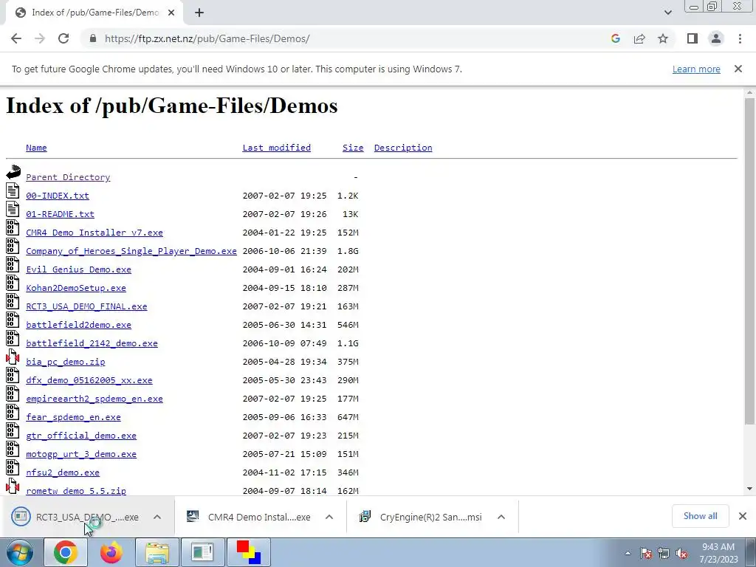
Task: Download Kohan2DemoSetup.exe
Action: click(76, 288)
